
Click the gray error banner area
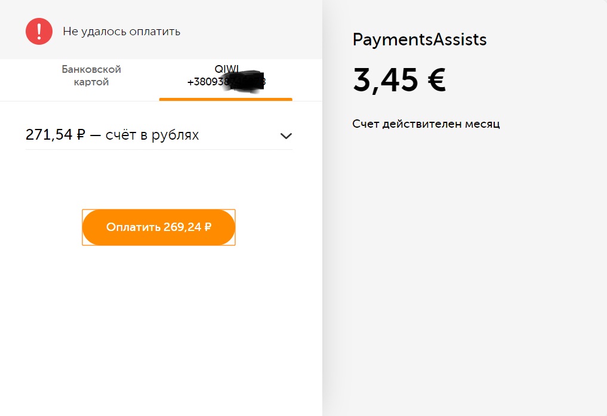tap(161, 30)
